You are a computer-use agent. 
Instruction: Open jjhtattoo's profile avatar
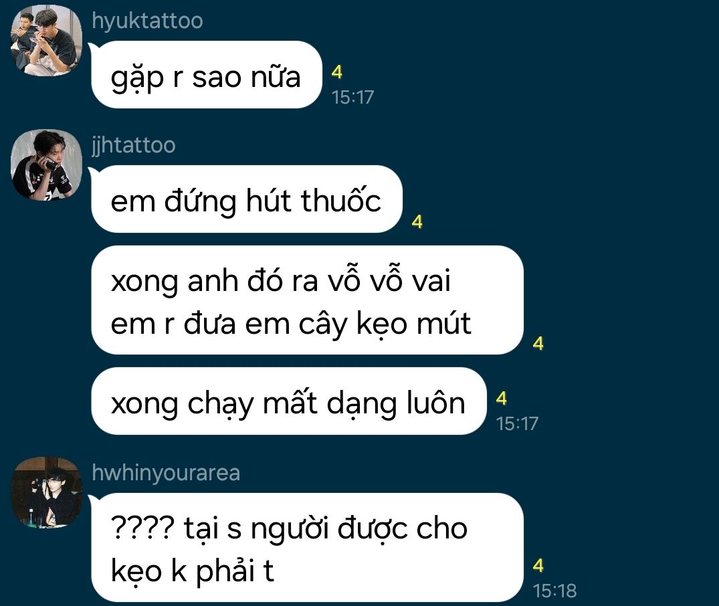pos(46,165)
